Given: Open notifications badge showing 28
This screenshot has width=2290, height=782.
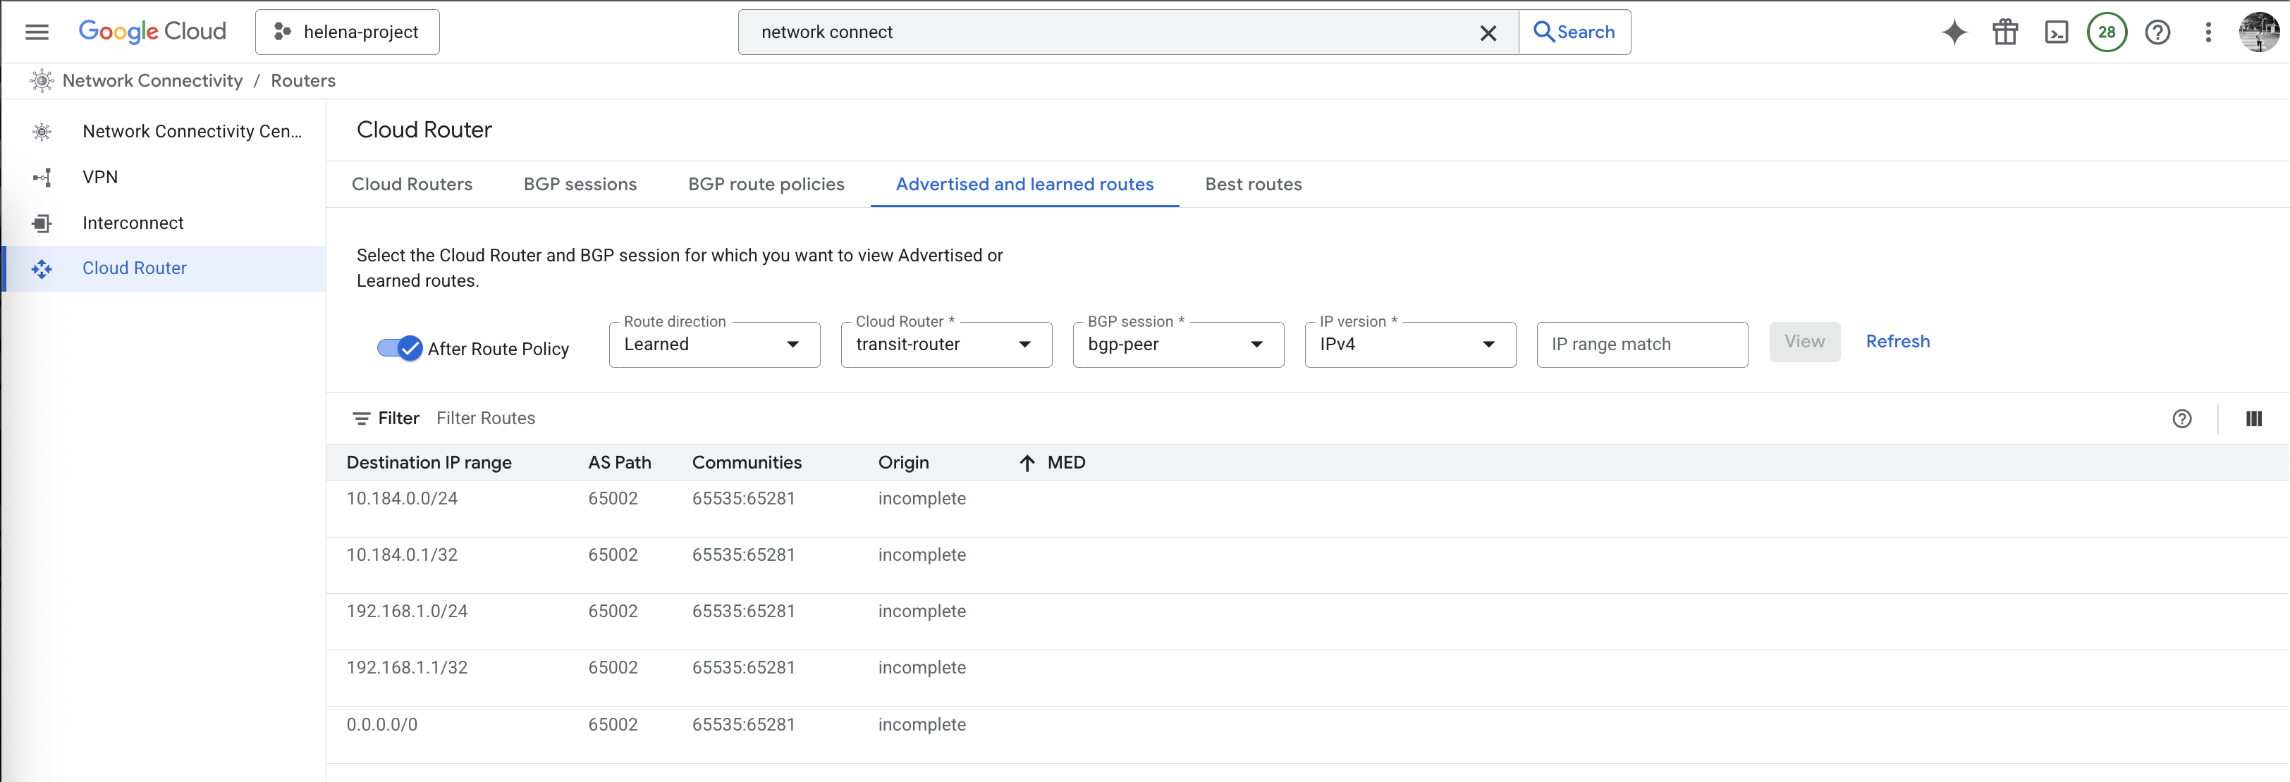Looking at the screenshot, I should pos(2106,33).
